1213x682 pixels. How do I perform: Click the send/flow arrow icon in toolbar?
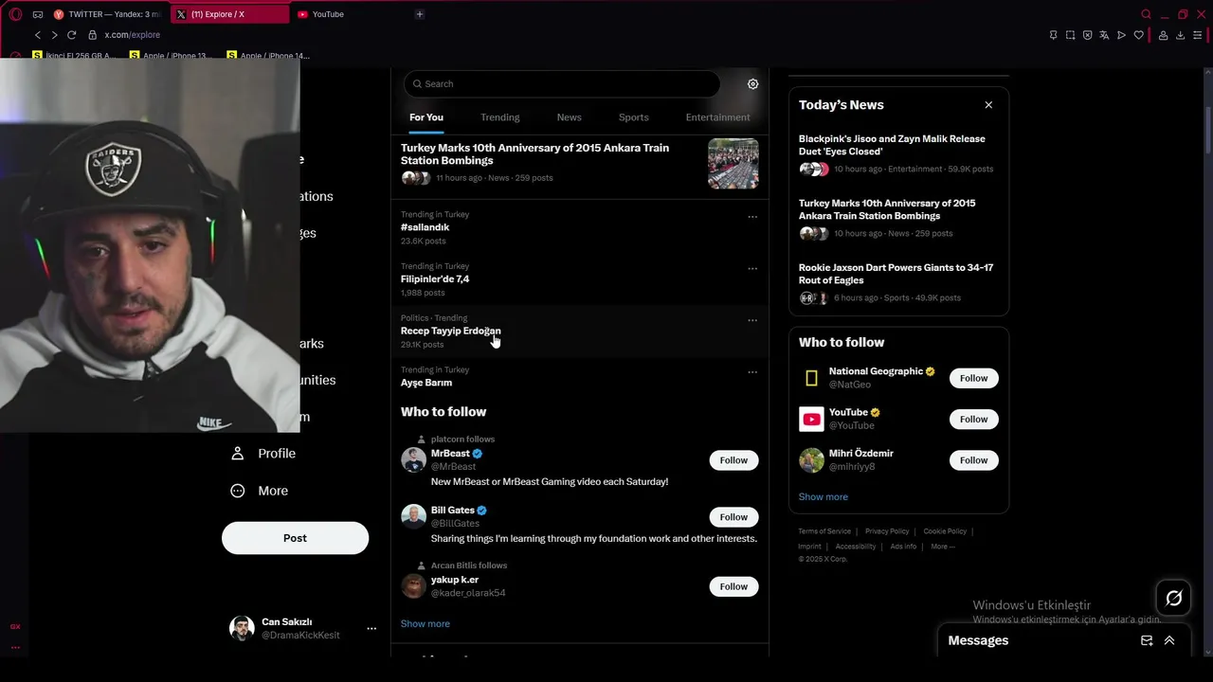click(1121, 35)
